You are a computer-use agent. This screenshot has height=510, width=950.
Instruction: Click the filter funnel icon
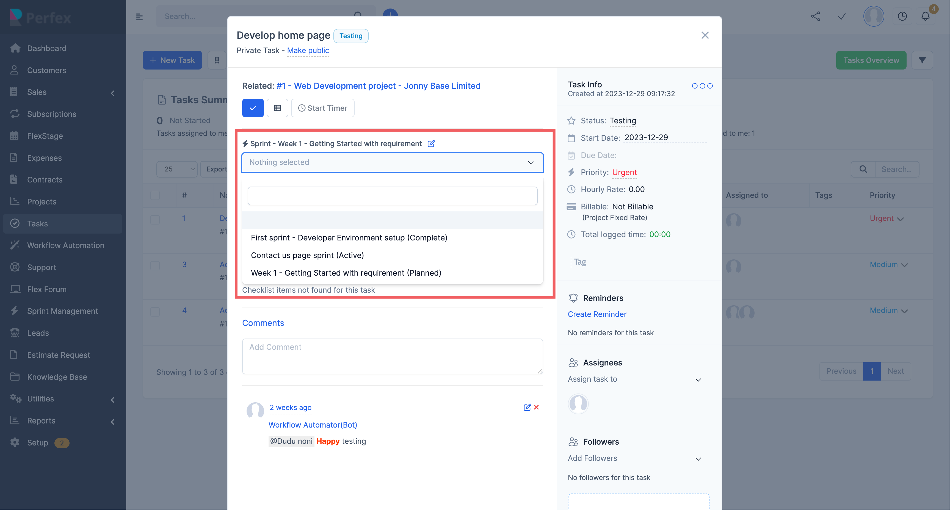(922, 60)
